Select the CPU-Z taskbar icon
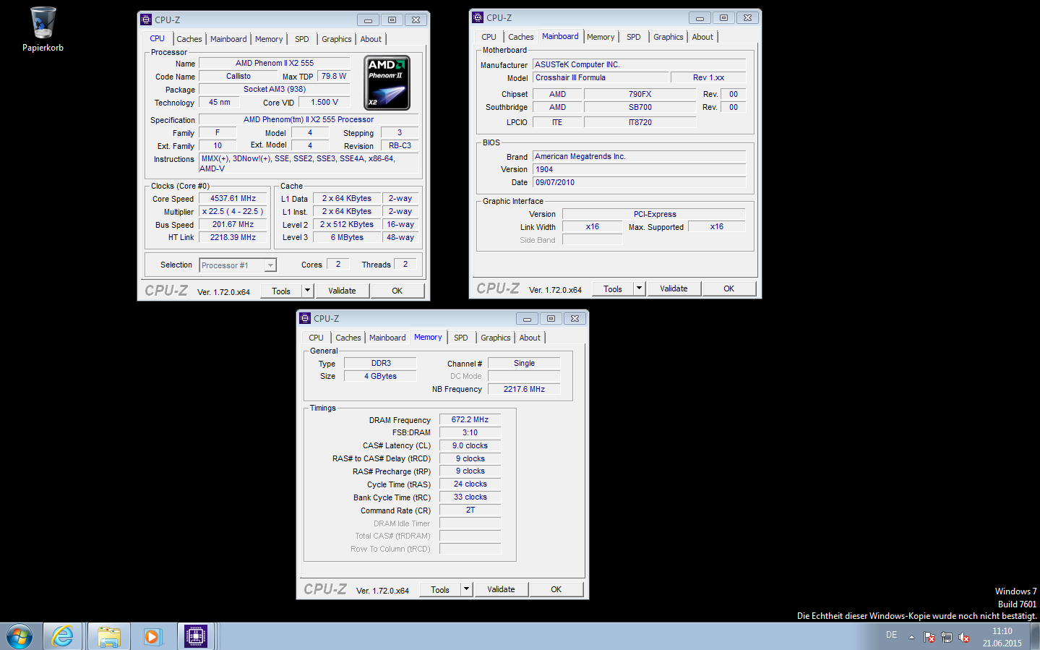1040x650 pixels. coord(195,636)
